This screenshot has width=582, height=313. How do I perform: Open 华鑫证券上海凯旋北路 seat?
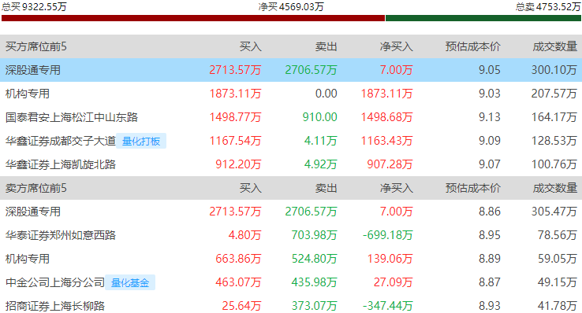click(x=61, y=164)
